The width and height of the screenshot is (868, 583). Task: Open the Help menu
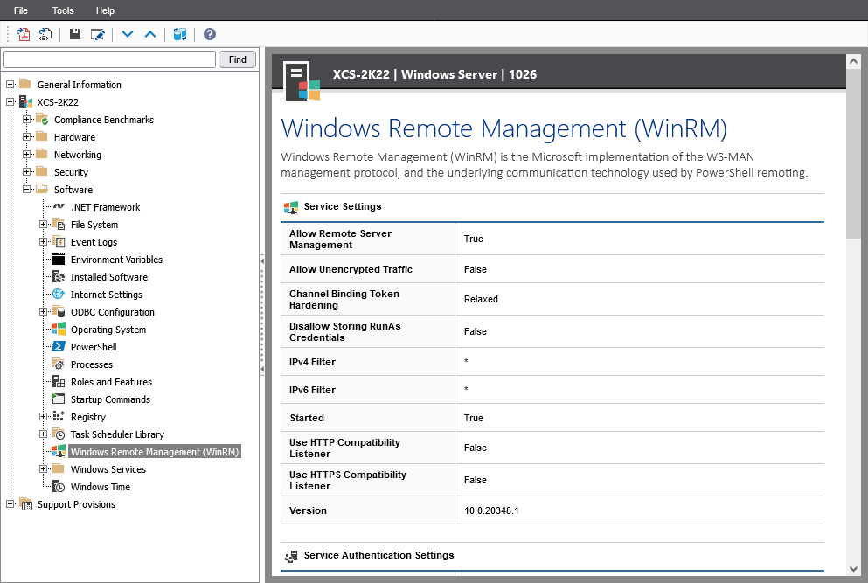[x=105, y=10]
